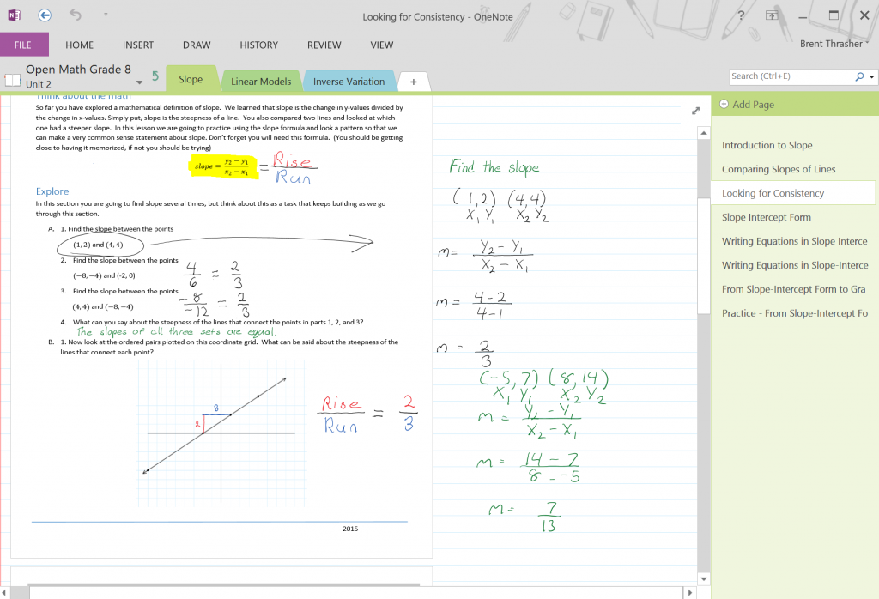Select the Inverse Variation section tab
879x599 pixels.
pos(349,82)
